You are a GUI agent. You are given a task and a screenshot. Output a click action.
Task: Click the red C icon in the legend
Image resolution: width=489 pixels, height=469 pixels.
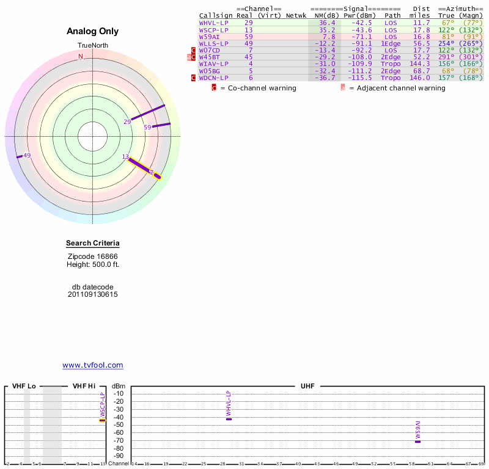pyautogui.click(x=214, y=88)
